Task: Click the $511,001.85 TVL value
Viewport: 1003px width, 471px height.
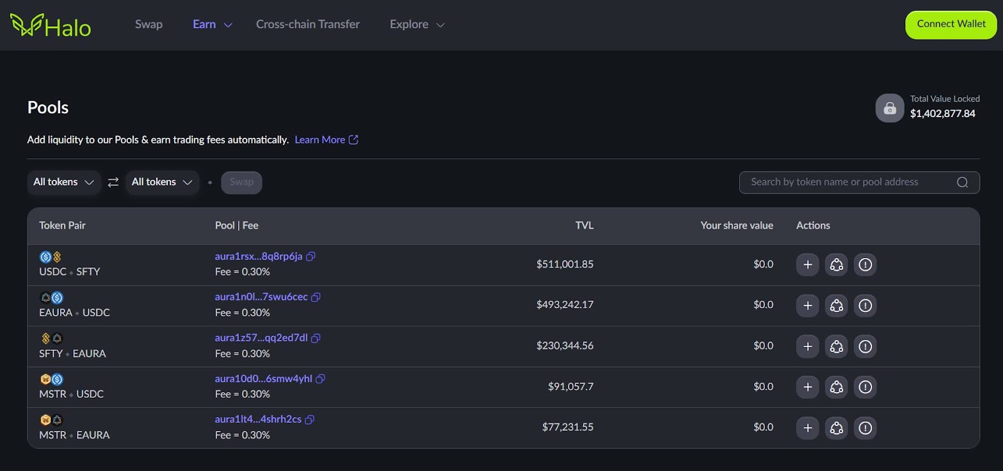Action: pyautogui.click(x=565, y=264)
